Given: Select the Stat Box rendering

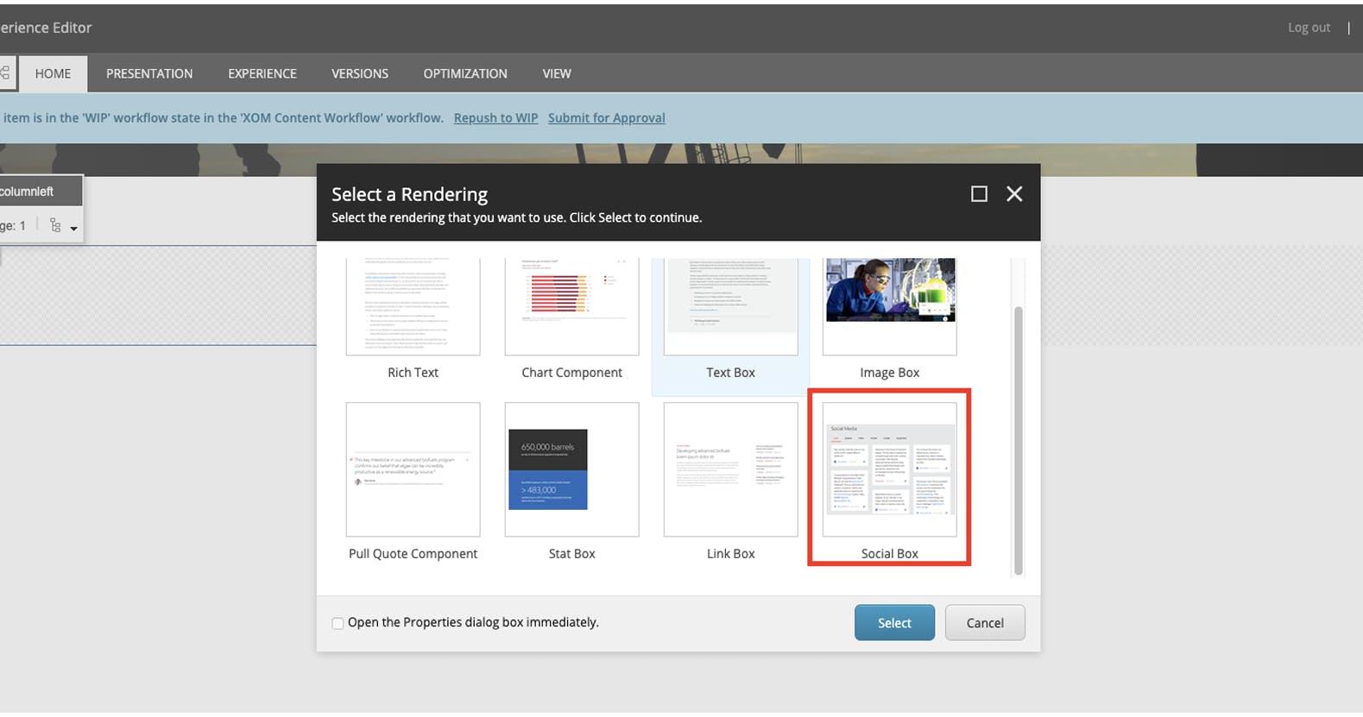Looking at the screenshot, I should coord(571,469).
